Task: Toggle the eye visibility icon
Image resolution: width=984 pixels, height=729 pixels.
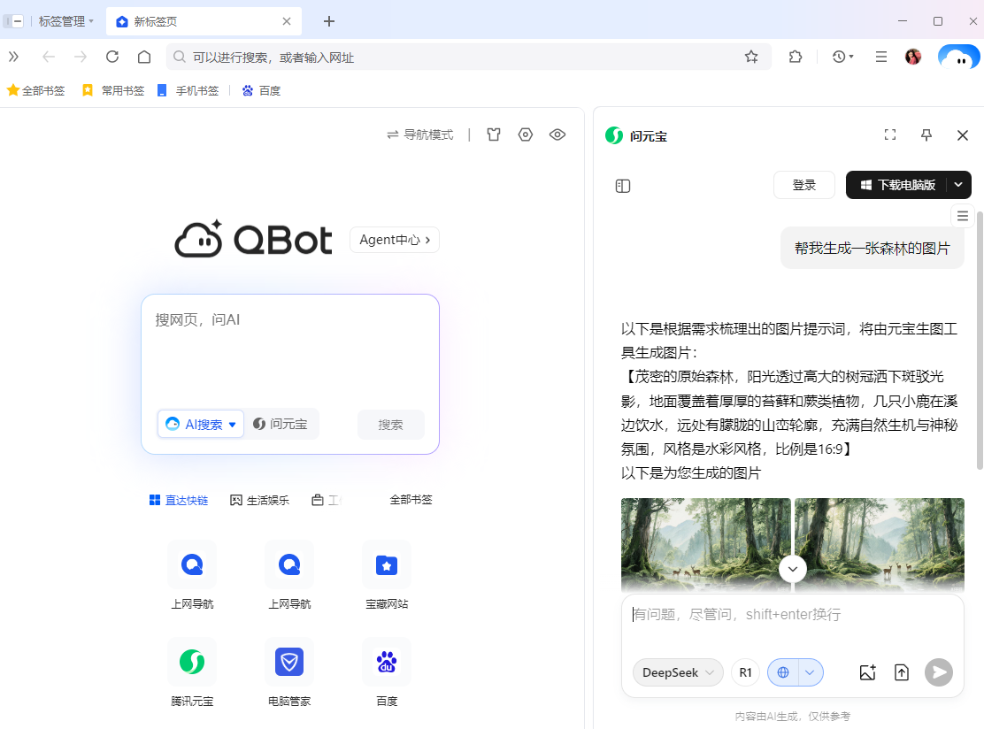Action: pos(557,134)
